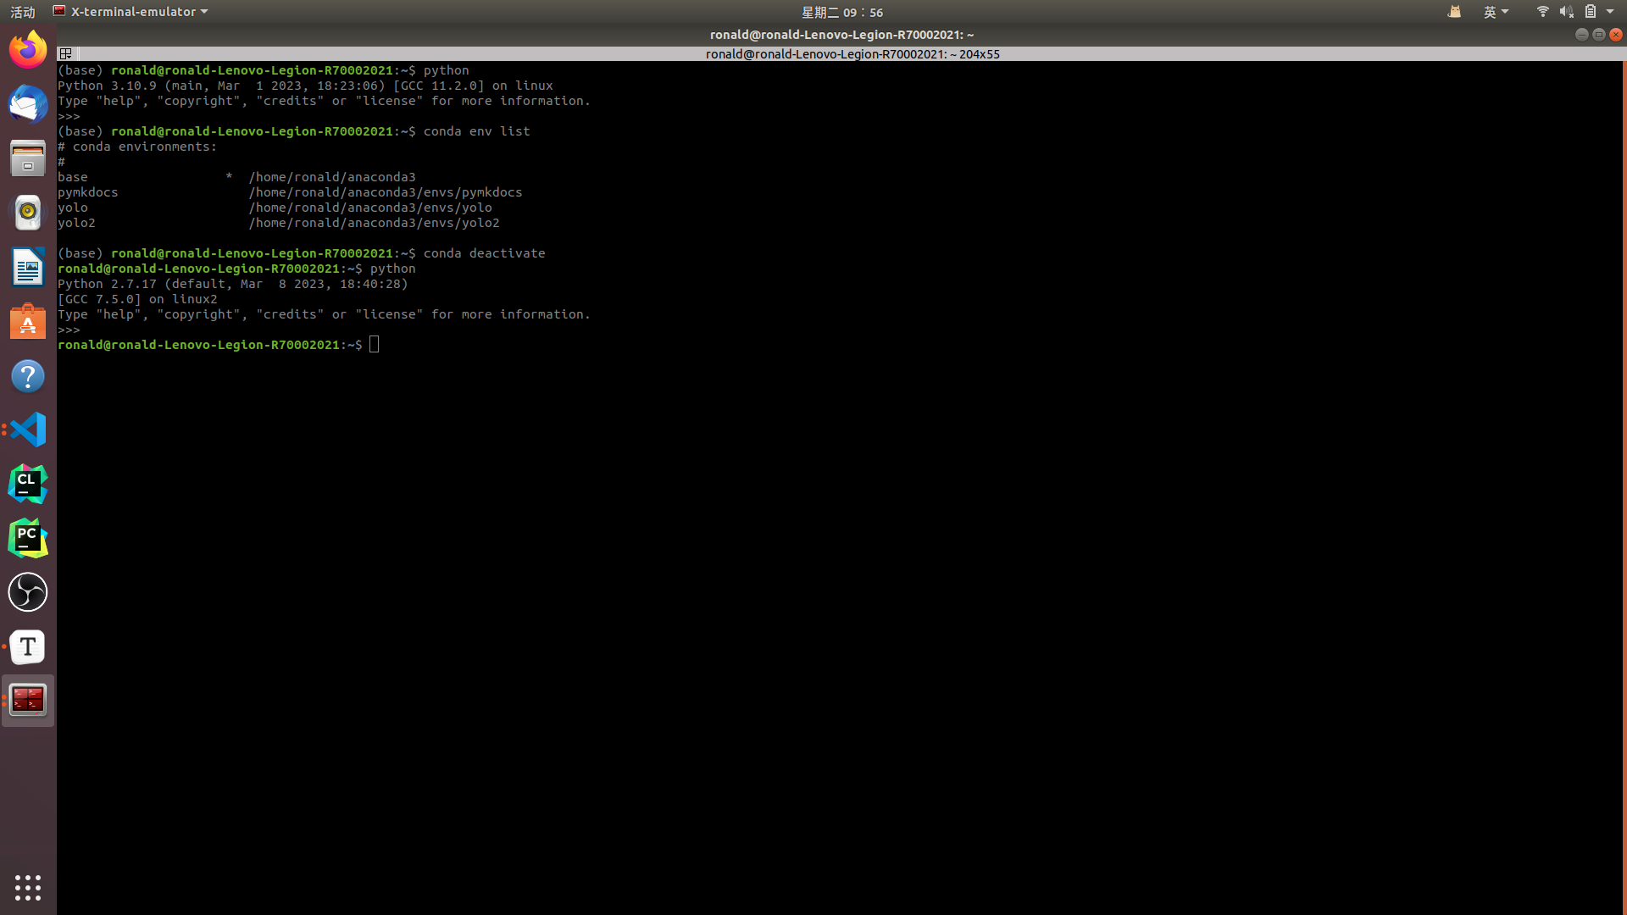Open the Help icon
This screenshot has width=1627, height=915.
pos(28,376)
